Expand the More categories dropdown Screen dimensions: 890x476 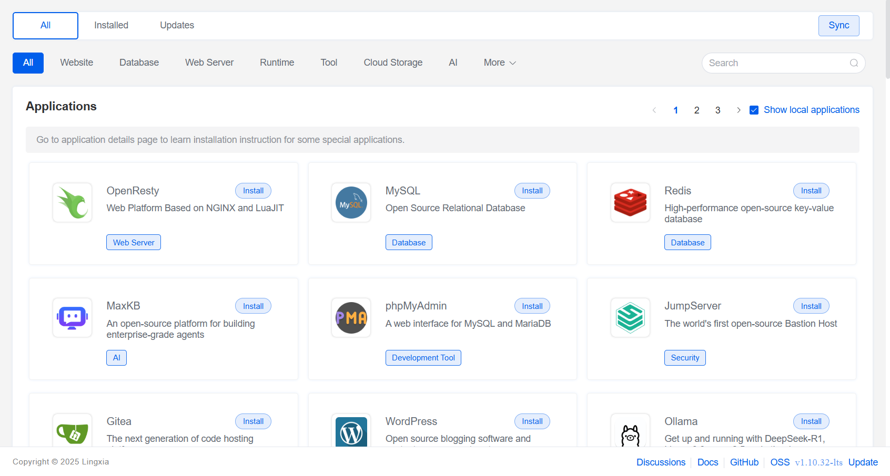tap(500, 63)
